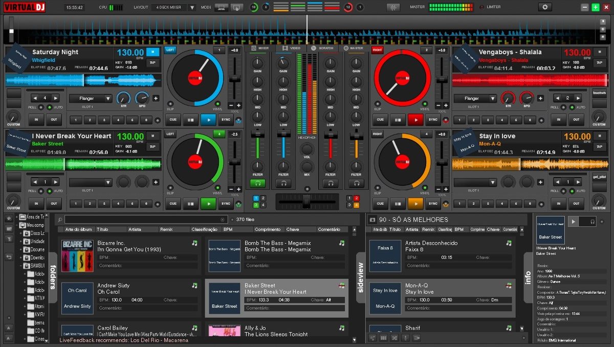The width and height of the screenshot is (614, 347).
Task: Toggle headphone cue on the red mixer channel
Action: (331, 183)
